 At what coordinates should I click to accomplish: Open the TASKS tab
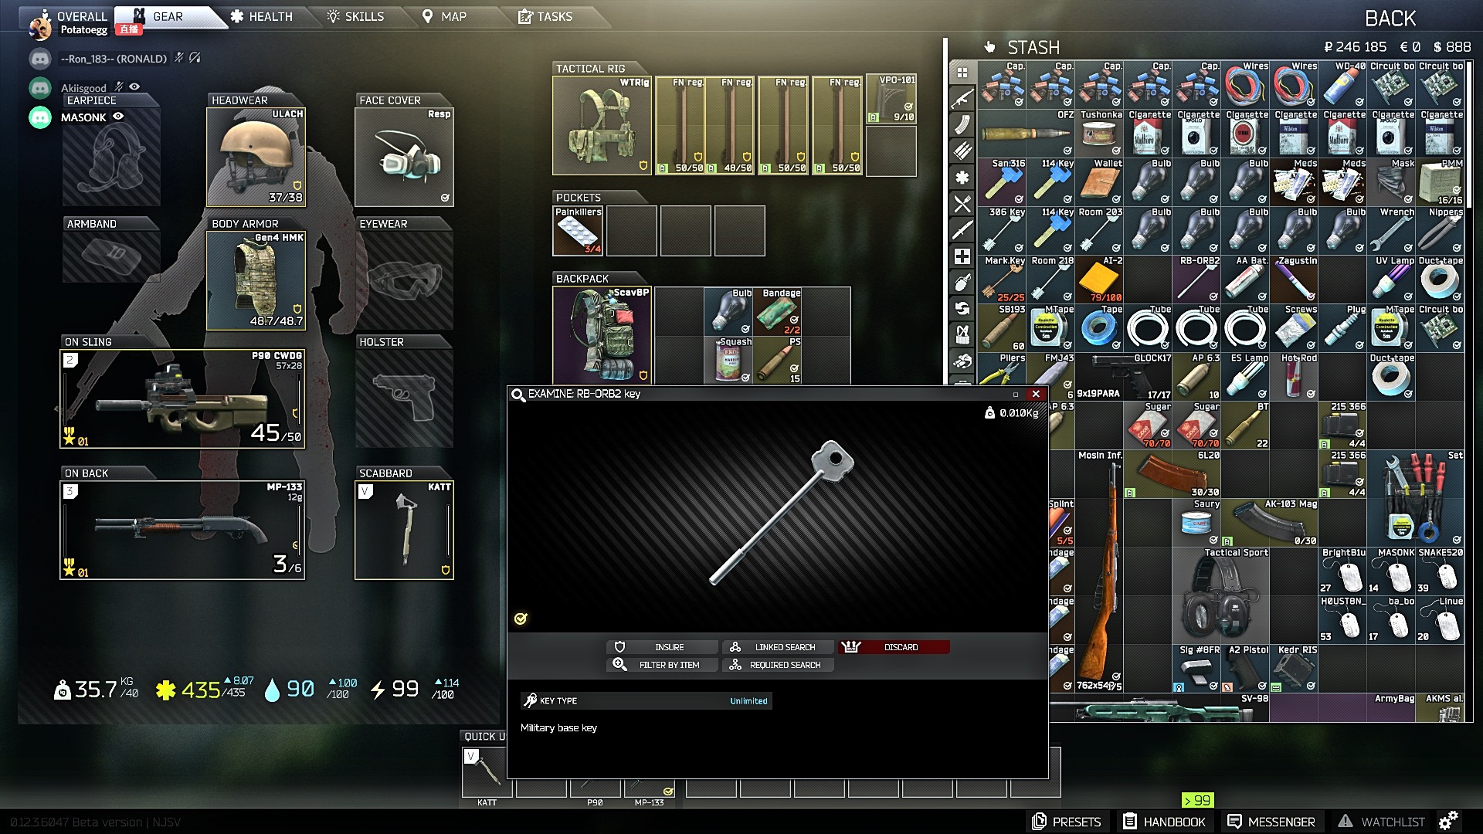click(545, 16)
